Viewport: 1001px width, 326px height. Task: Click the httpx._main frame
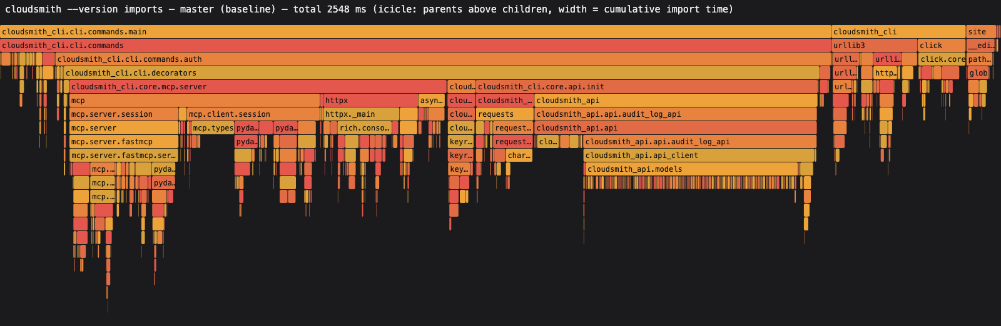[361, 114]
